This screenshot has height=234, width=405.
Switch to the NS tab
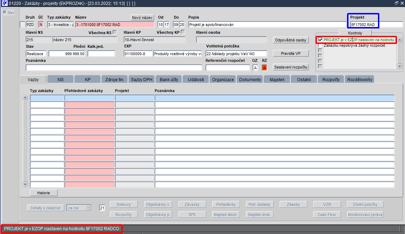60,79
